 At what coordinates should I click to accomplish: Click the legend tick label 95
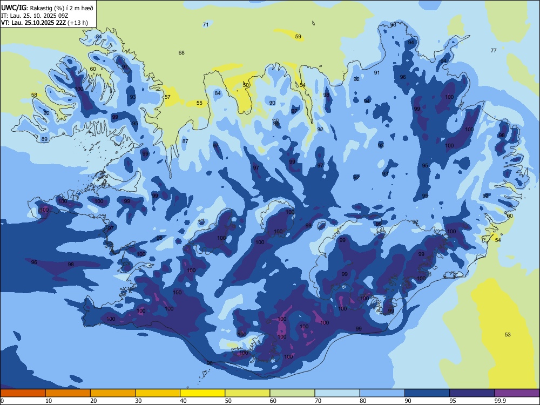(x=453, y=401)
